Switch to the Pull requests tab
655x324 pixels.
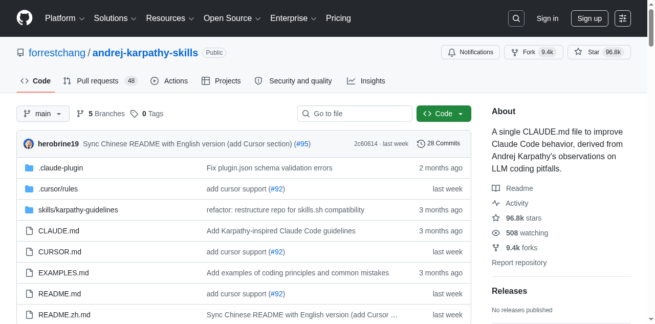(97, 80)
